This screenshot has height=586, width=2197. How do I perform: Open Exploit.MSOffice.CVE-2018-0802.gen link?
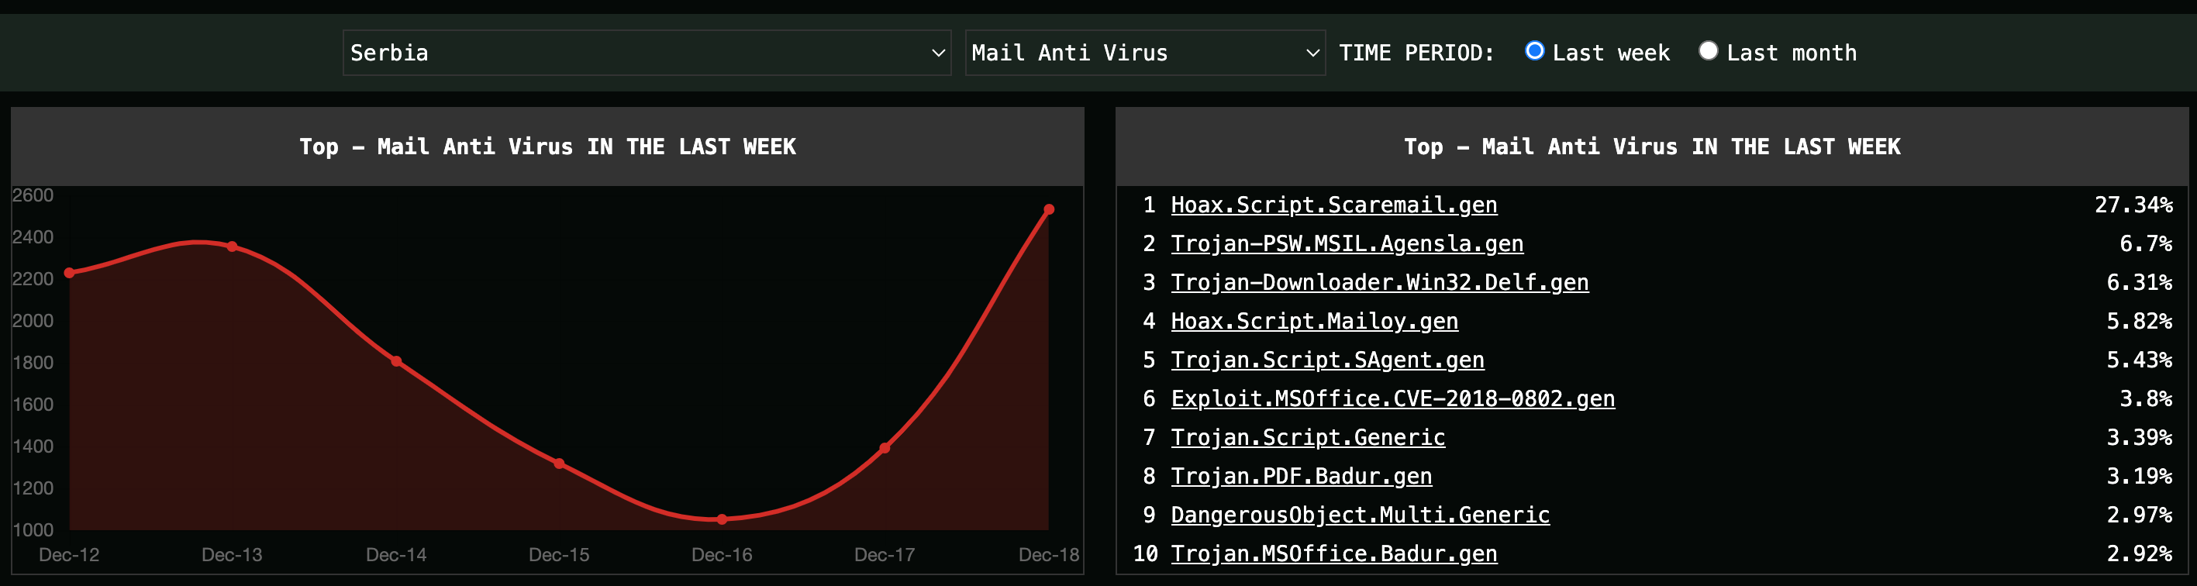pyautogui.click(x=1392, y=398)
